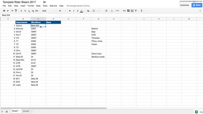Star the Template Rider Blaam 2017 document
Viewport: 203px width, 114px height.
pyautogui.click(x=40, y=2)
